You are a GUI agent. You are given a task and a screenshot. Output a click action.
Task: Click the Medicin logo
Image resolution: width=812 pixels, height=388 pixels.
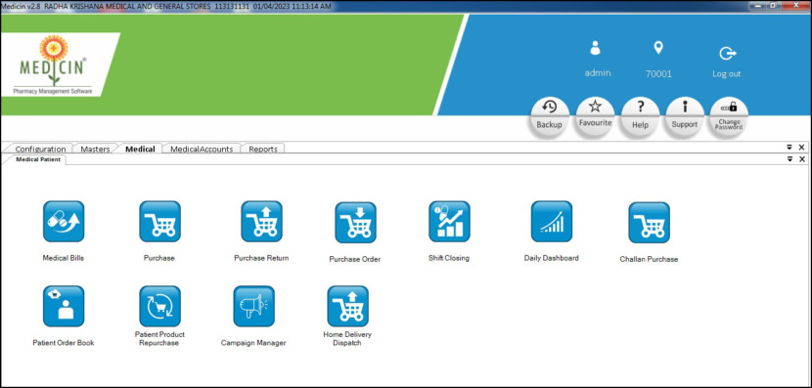(x=54, y=65)
